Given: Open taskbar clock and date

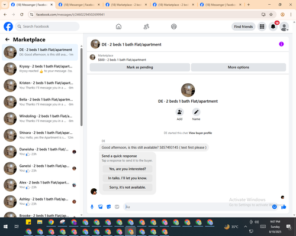Looking at the screenshot, I should (x=275, y=227).
